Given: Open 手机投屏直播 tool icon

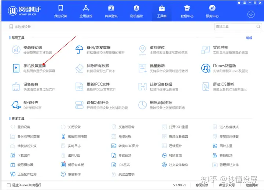Looking at the screenshot, I should [16, 68].
